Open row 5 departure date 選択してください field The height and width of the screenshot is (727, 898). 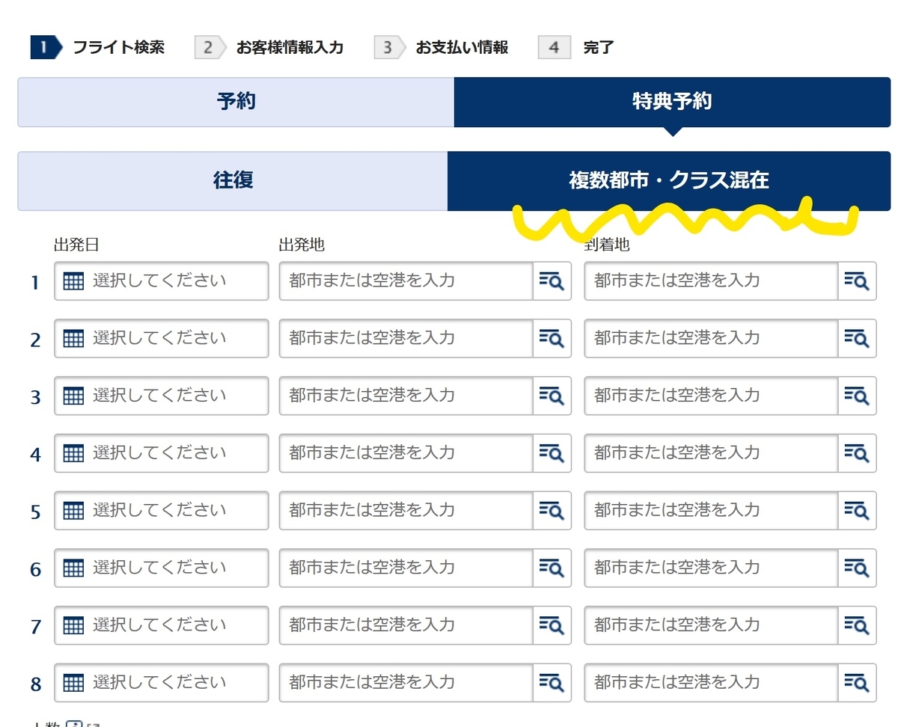pyautogui.click(x=161, y=511)
